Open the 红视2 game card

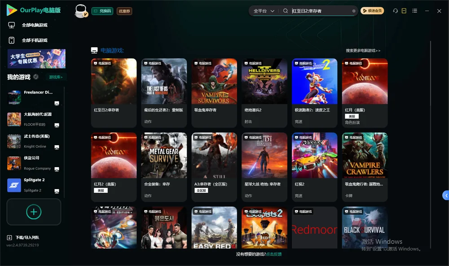click(314, 167)
